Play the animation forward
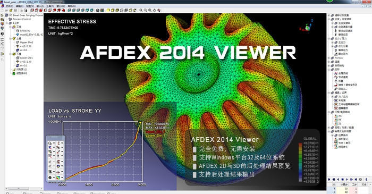Screen dimensions: 372x194 tap(347, 180)
